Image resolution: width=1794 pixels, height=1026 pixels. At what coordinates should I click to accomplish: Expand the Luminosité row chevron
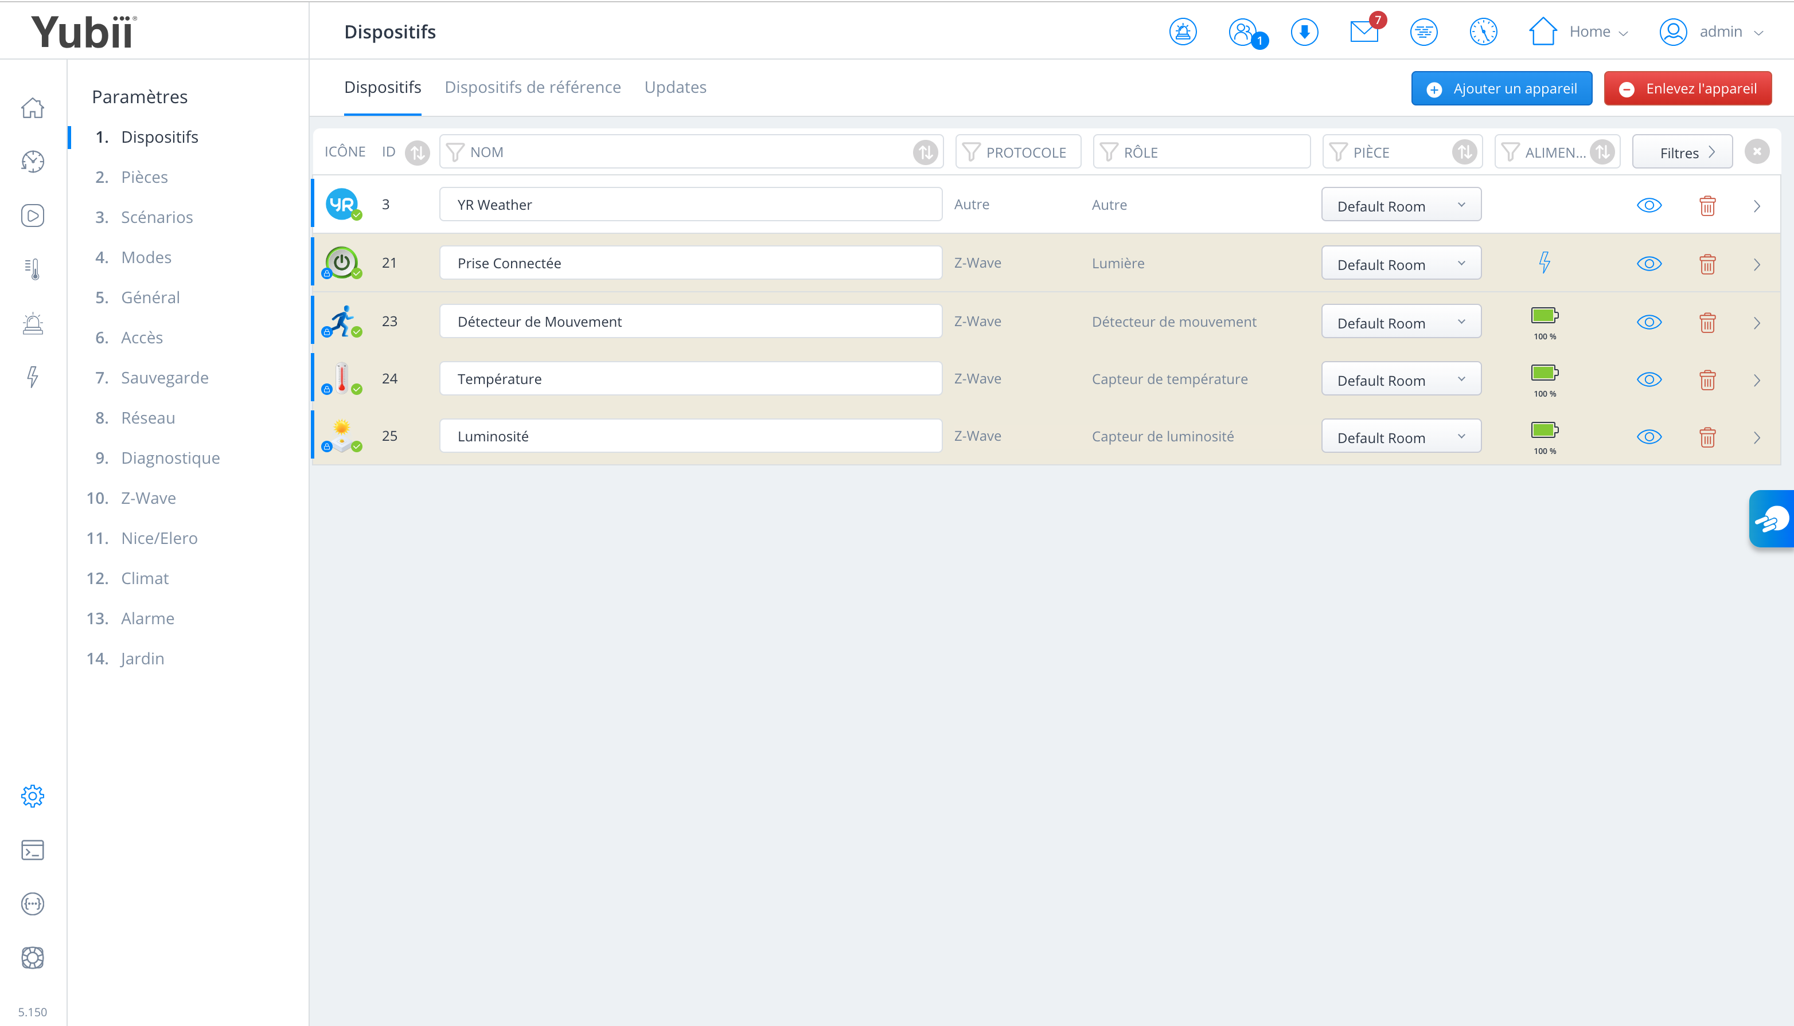click(1757, 437)
